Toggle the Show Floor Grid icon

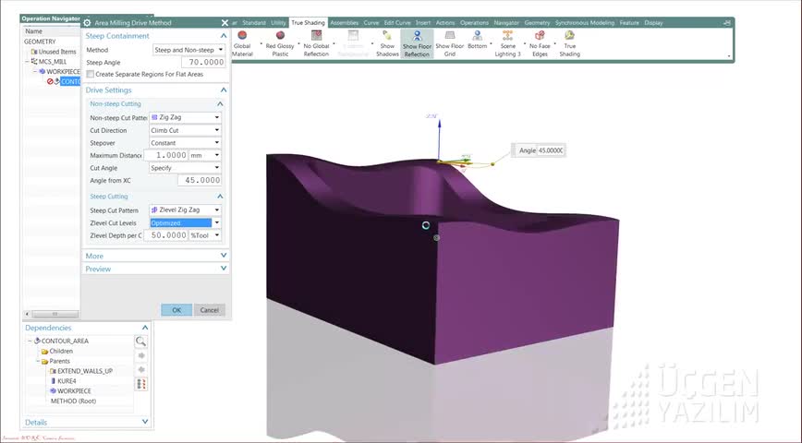pos(450,35)
